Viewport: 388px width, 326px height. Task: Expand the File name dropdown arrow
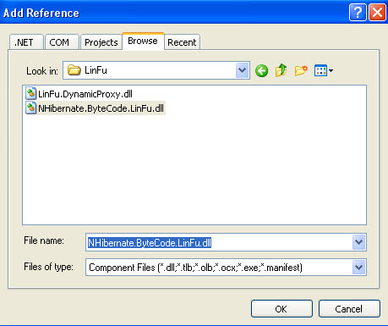359,242
